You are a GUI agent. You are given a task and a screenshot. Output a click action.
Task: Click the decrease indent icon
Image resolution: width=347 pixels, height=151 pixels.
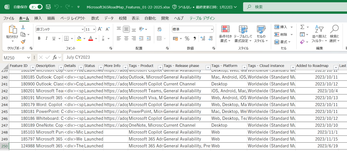141,38
